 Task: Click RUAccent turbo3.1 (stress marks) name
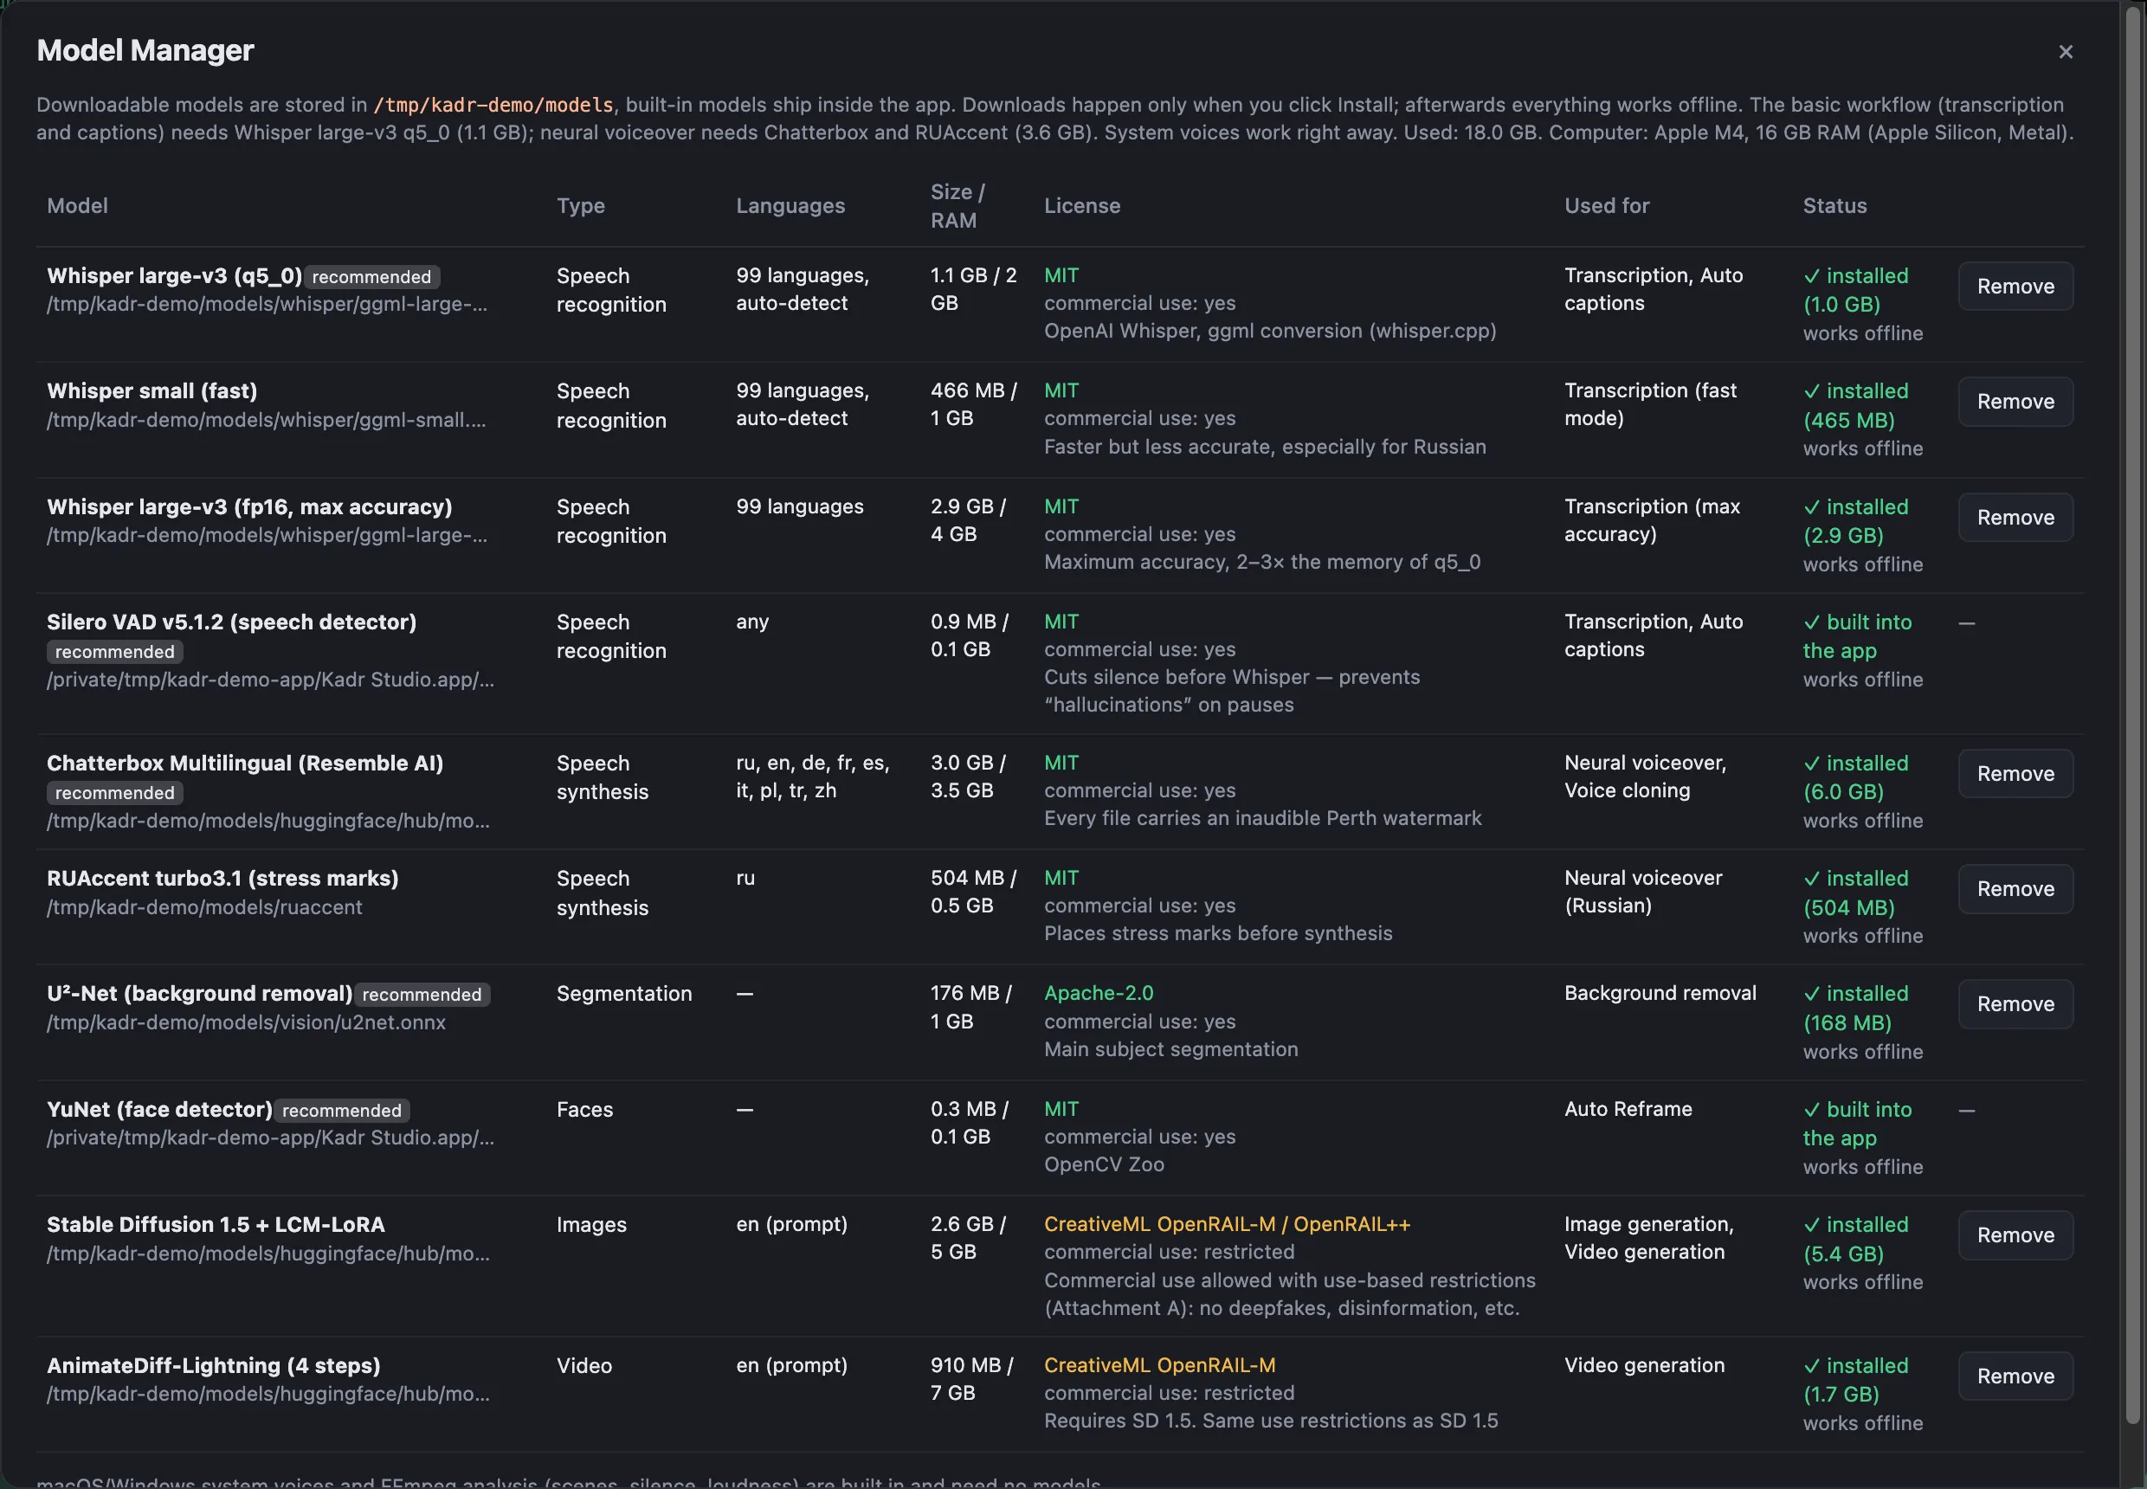pyautogui.click(x=222, y=879)
